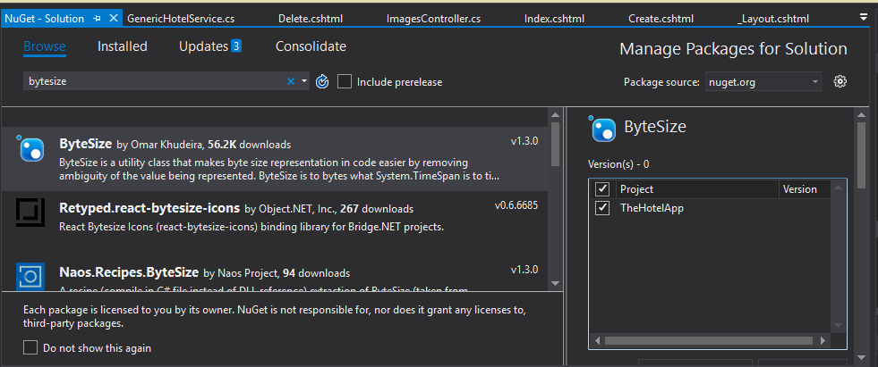Click the ByteSize icon in details pane
878x367 pixels.
coord(603,129)
